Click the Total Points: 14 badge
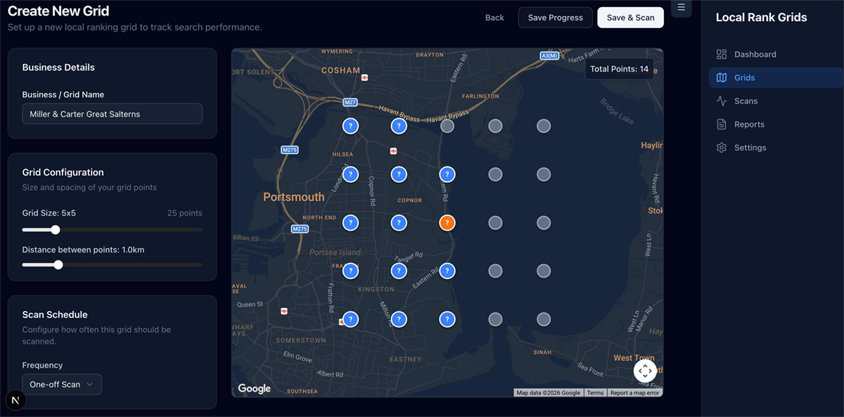Screen dimensions: 844x417 [619, 69]
